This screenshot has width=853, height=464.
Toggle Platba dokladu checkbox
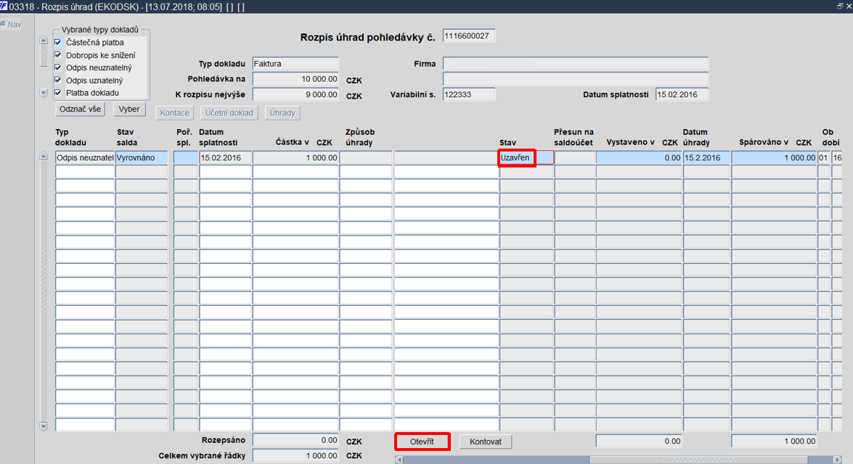click(58, 92)
